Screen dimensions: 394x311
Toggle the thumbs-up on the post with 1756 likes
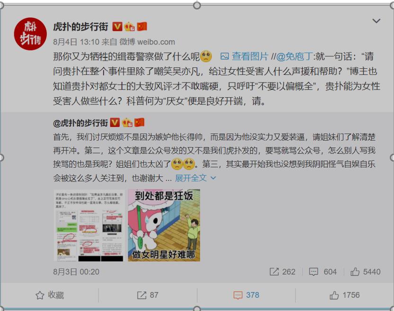pyautogui.click(x=345, y=295)
